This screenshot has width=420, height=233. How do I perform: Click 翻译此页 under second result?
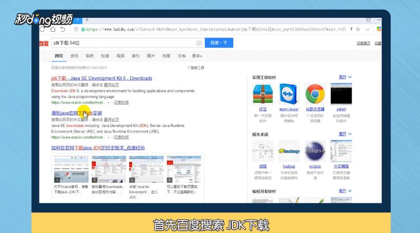111,120
